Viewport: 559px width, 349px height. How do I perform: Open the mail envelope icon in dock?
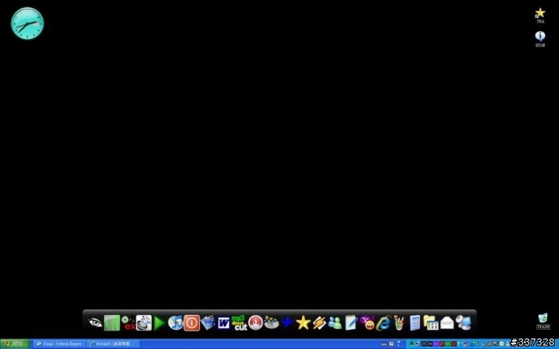point(446,323)
